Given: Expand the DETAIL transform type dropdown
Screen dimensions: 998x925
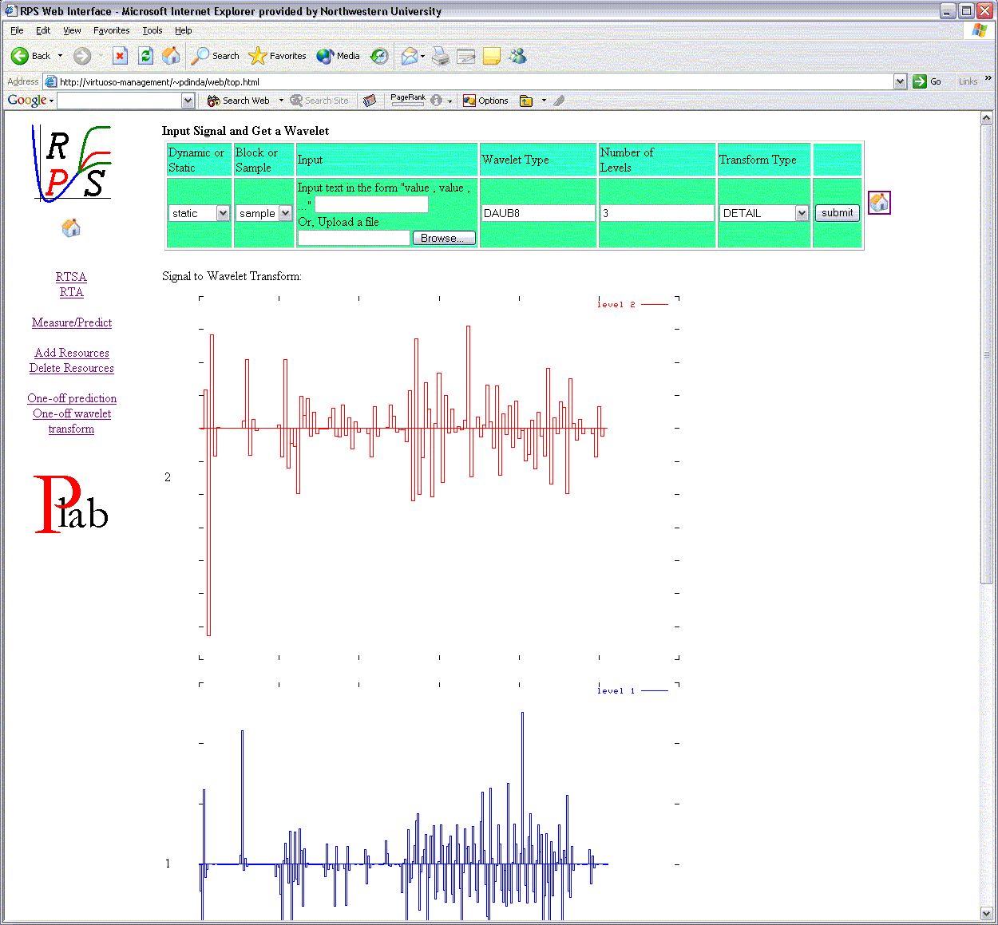Looking at the screenshot, I should click(802, 213).
